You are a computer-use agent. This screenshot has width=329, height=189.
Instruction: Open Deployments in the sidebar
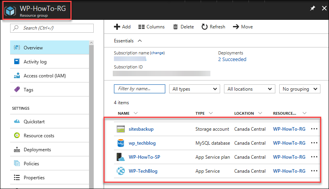pyautogui.click(x=49, y=150)
